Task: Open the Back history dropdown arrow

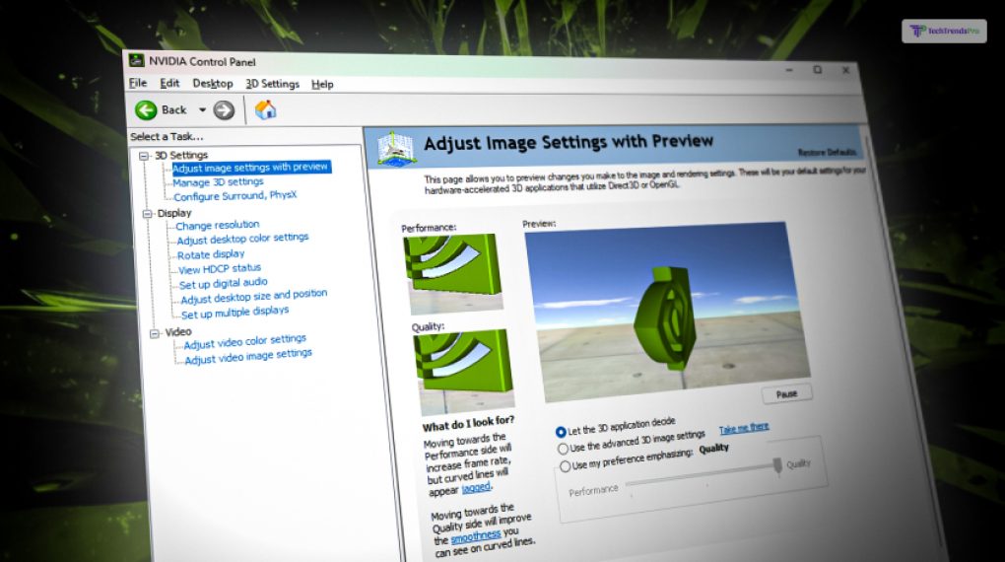Action: (202, 110)
